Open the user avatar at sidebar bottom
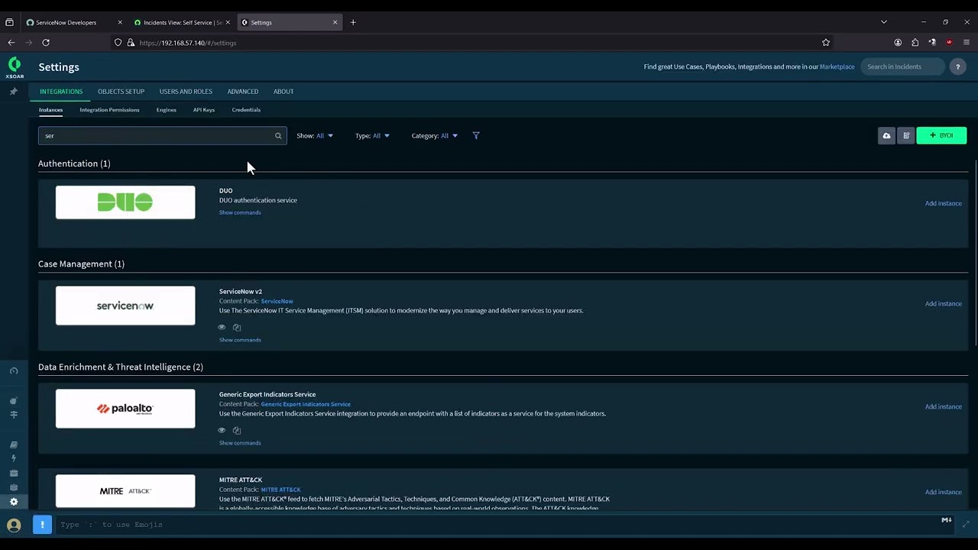Screen dimensions: 978x550 point(14,525)
